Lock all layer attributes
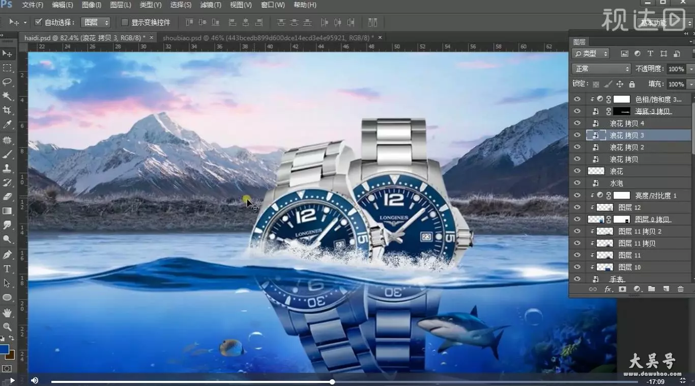695x386 pixels. pyautogui.click(x=632, y=84)
